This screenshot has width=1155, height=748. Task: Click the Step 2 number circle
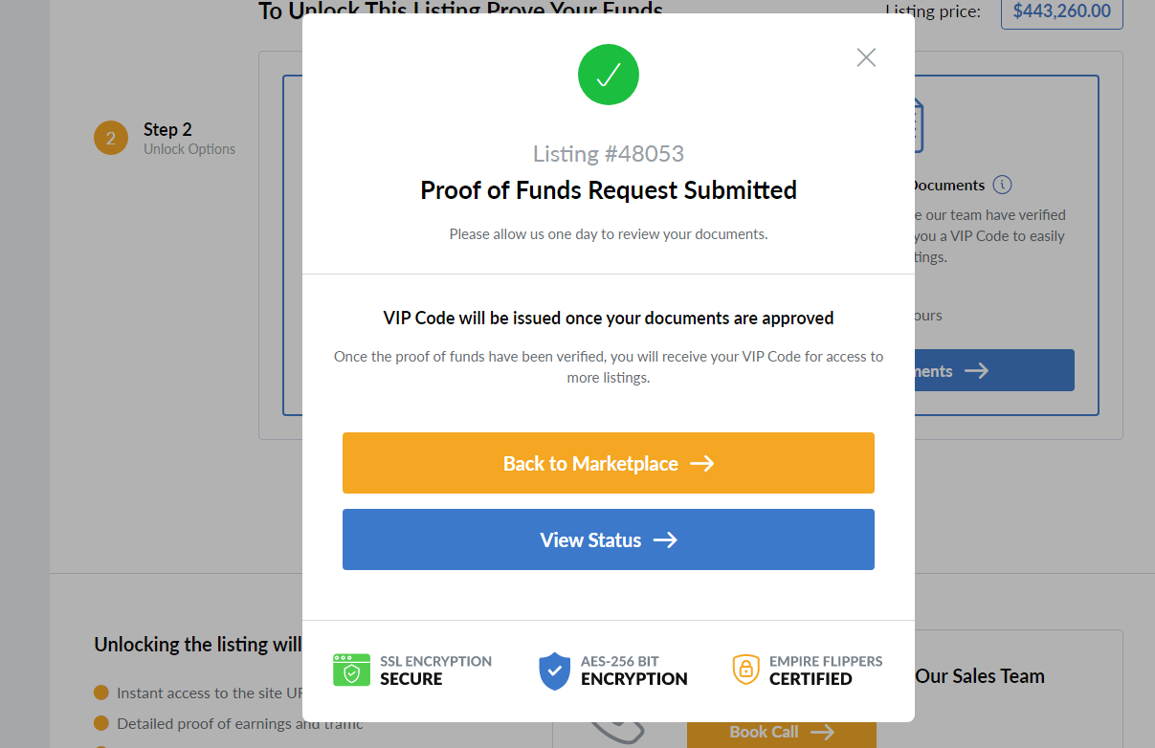111,139
